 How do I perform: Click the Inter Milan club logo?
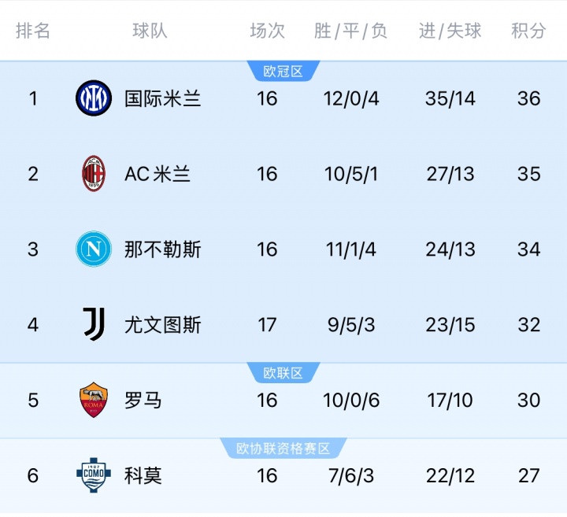tap(94, 98)
